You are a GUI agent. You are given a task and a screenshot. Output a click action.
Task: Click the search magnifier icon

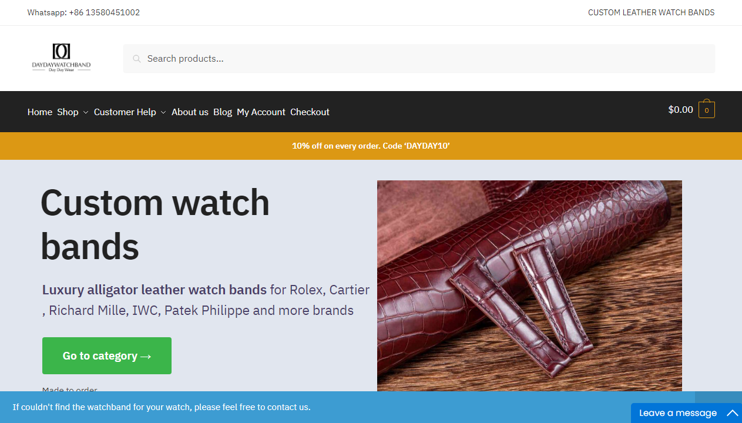[x=137, y=59]
